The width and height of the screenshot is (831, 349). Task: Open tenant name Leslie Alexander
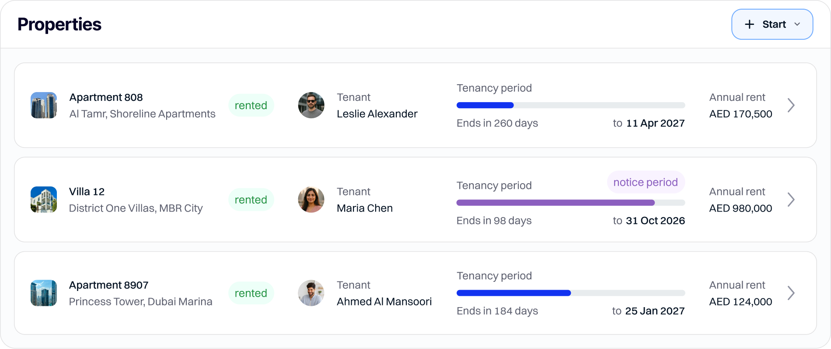click(x=377, y=114)
